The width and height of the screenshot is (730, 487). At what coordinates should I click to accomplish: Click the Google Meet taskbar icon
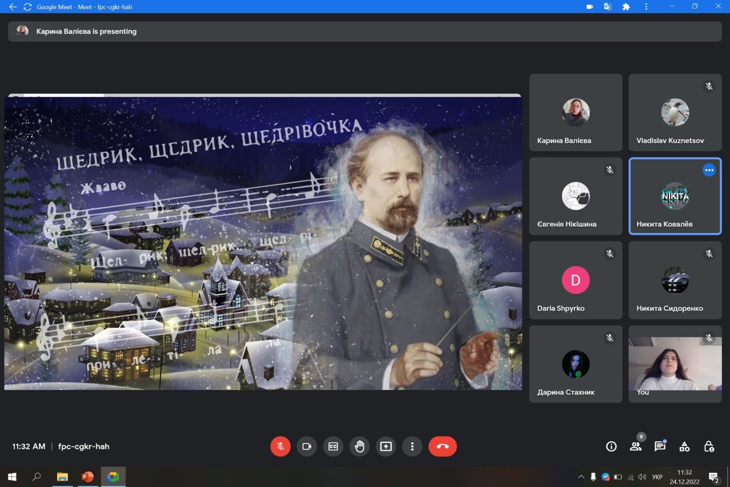pyautogui.click(x=113, y=477)
